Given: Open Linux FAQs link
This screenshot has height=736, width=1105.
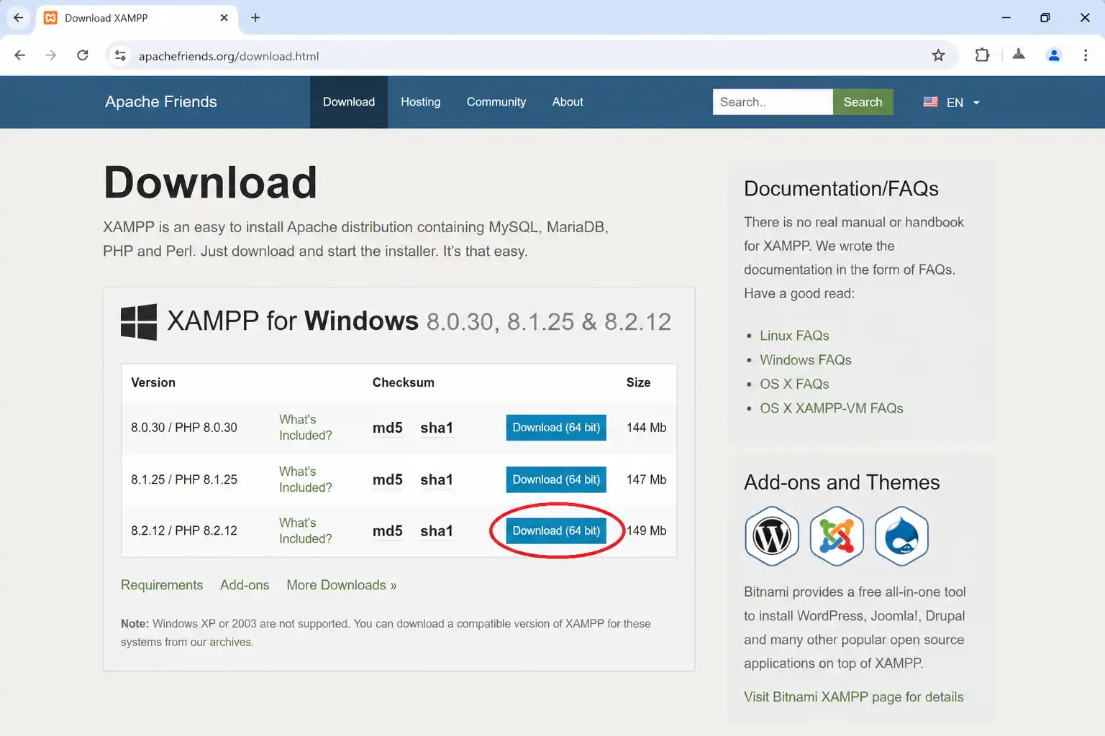Looking at the screenshot, I should [x=794, y=336].
